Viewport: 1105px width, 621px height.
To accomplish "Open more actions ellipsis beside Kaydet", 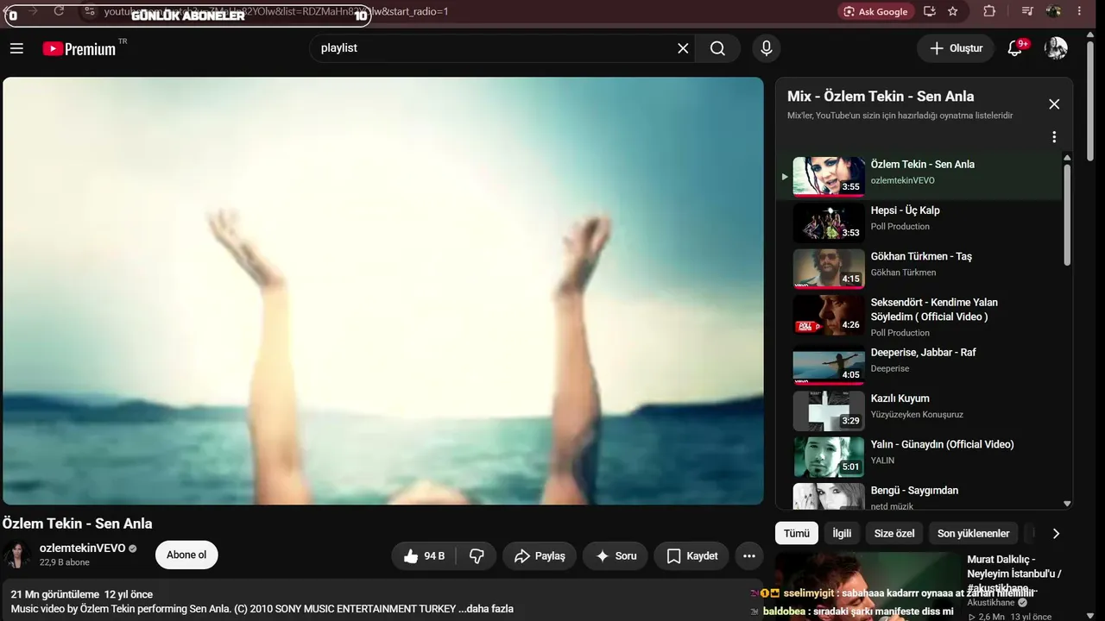I will pos(749,556).
